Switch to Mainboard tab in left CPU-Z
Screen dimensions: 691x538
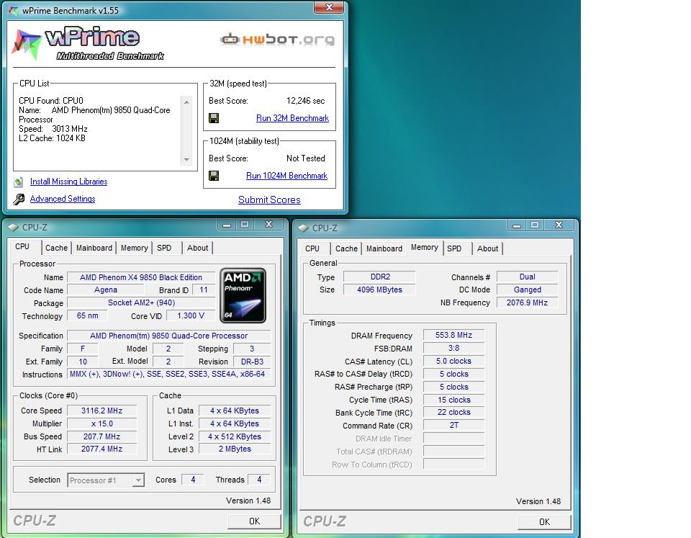click(94, 248)
